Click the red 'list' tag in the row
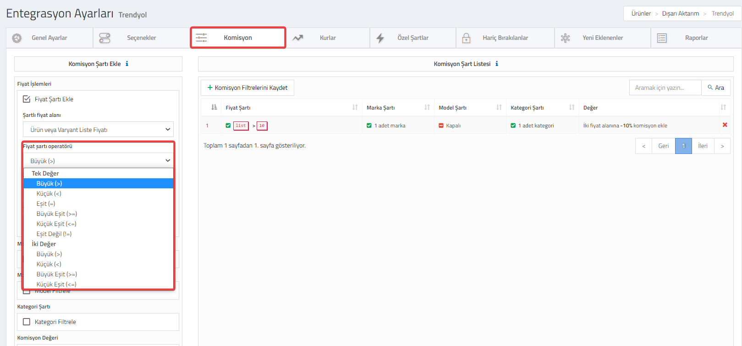 241,126
